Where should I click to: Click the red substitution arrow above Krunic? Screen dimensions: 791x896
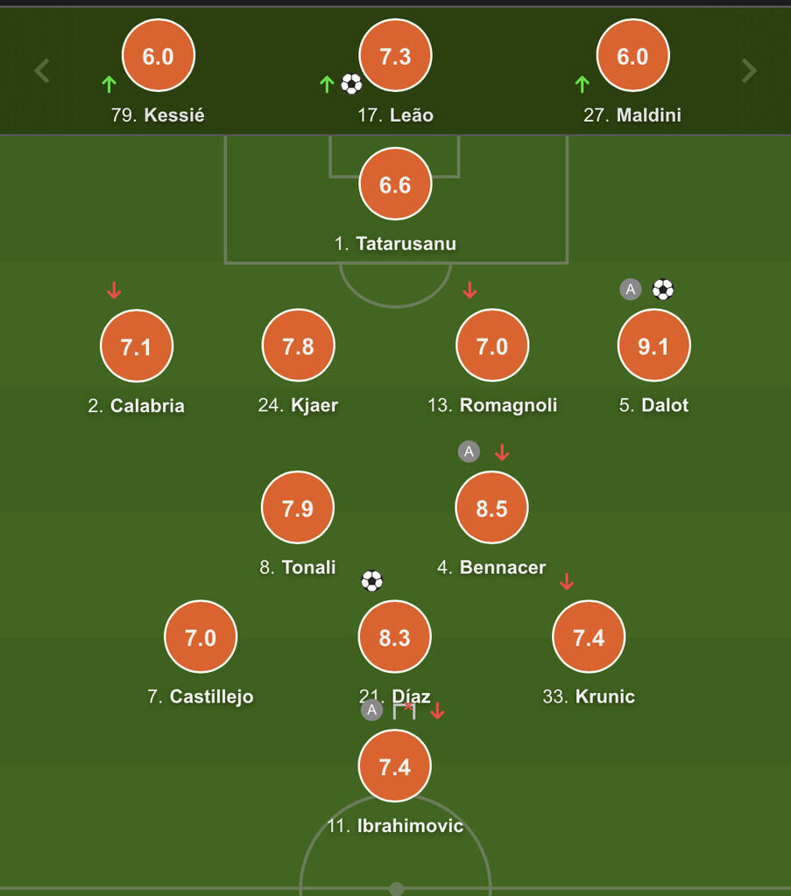(567, 581)
